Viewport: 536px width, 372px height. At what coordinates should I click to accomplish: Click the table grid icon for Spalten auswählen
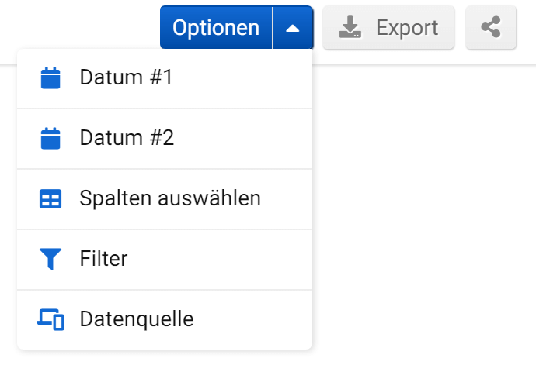(x=50, y=199)
